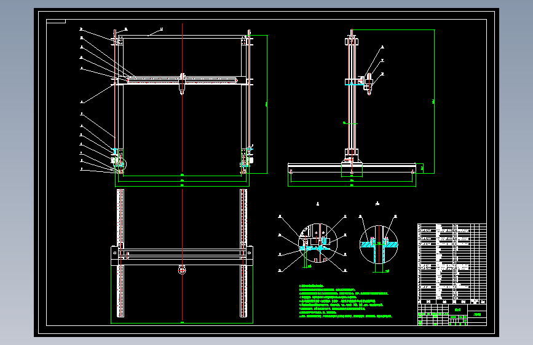This screenshot has width=533, height=345.
Task: Click the small empty box at the top-left of the drawing frame
Action: [56, 21]
